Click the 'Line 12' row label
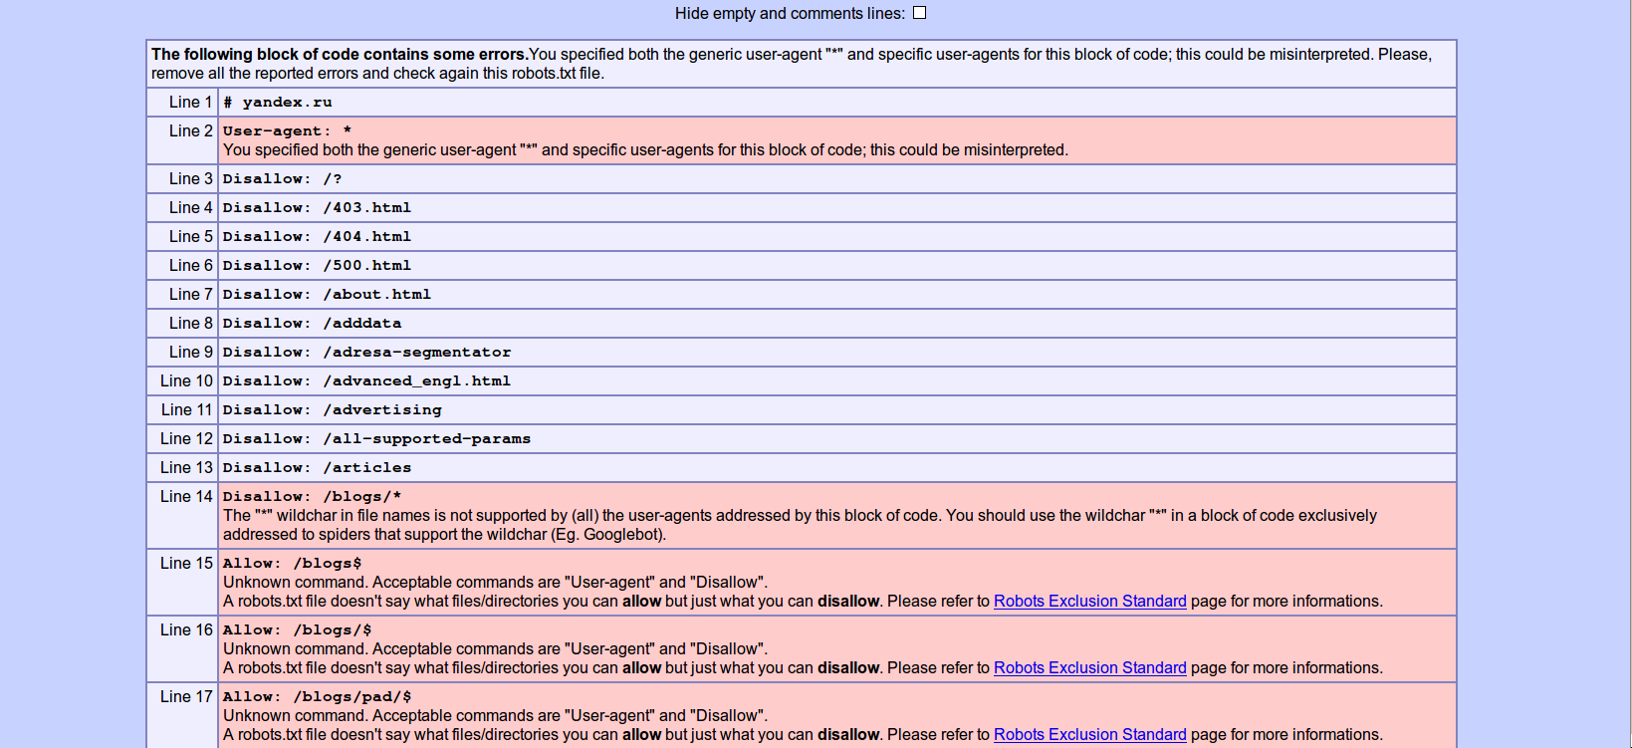 186,439
